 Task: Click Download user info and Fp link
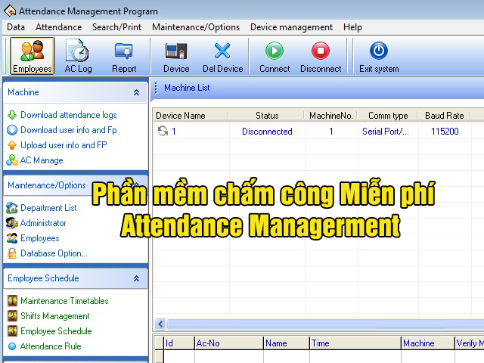pos(69,130)
